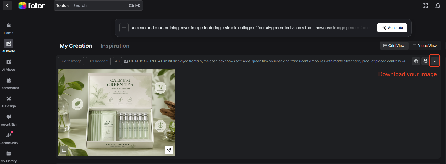This screenshot has width=446, height=164.
Task: Click the Generate button
Action: point(392,28)
